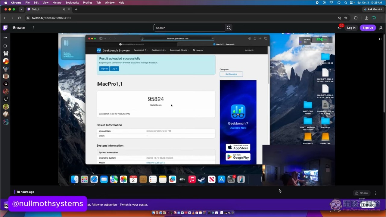This screenshot has height=217, width=386.
Task: Open the History menu in the menu bar
Action: pyautogui.click(x=57, y=3)
